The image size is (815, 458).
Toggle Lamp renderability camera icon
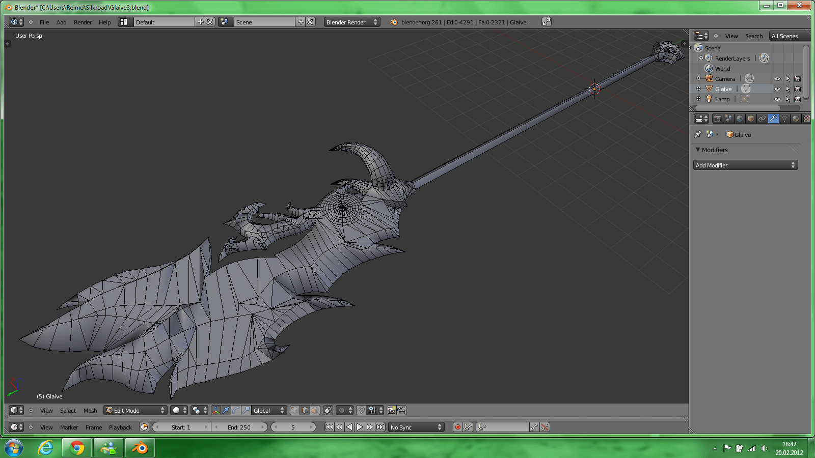pos(797,99)
